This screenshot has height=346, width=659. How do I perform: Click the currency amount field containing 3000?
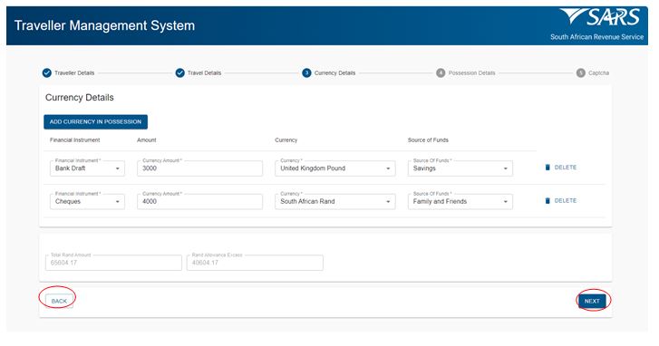point(199,168)
